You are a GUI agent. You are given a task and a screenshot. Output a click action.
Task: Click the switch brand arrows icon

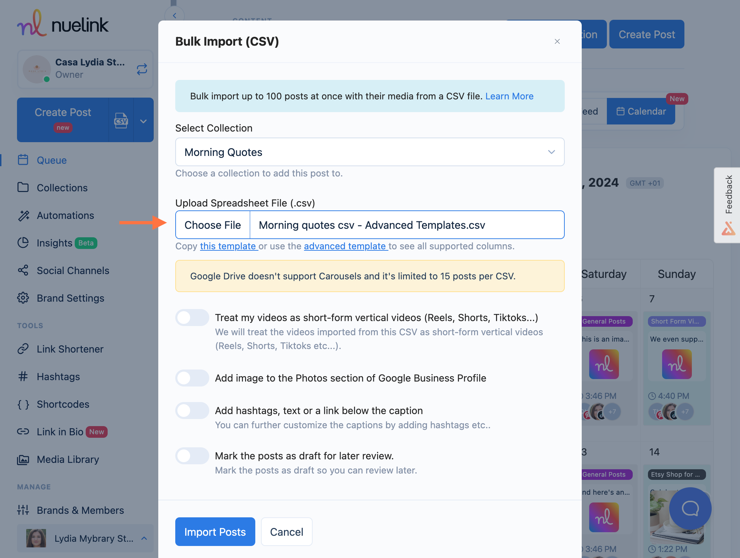tap(142, 69)
